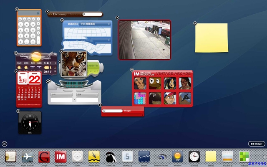
Task: Close the Dictionary widget
Action: tap(47, 12)
